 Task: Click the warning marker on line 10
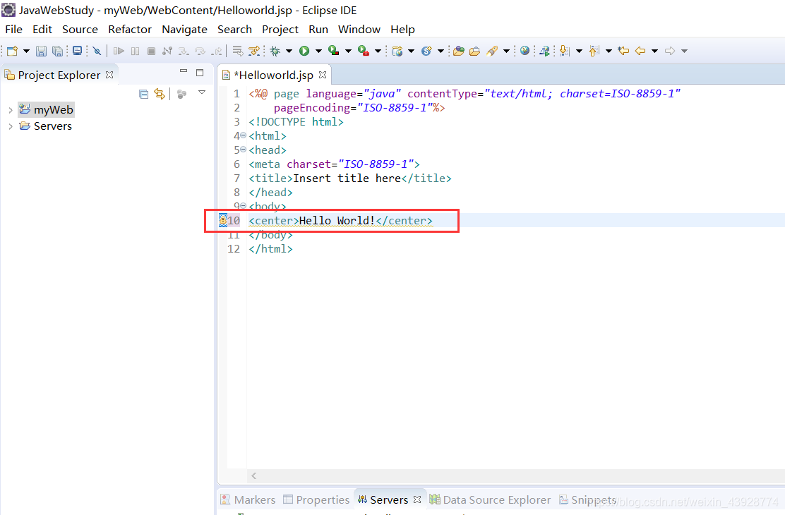tap(223, 219)
